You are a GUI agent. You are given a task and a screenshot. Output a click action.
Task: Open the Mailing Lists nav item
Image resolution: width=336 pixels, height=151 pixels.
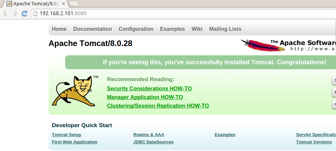pos(225,29)
